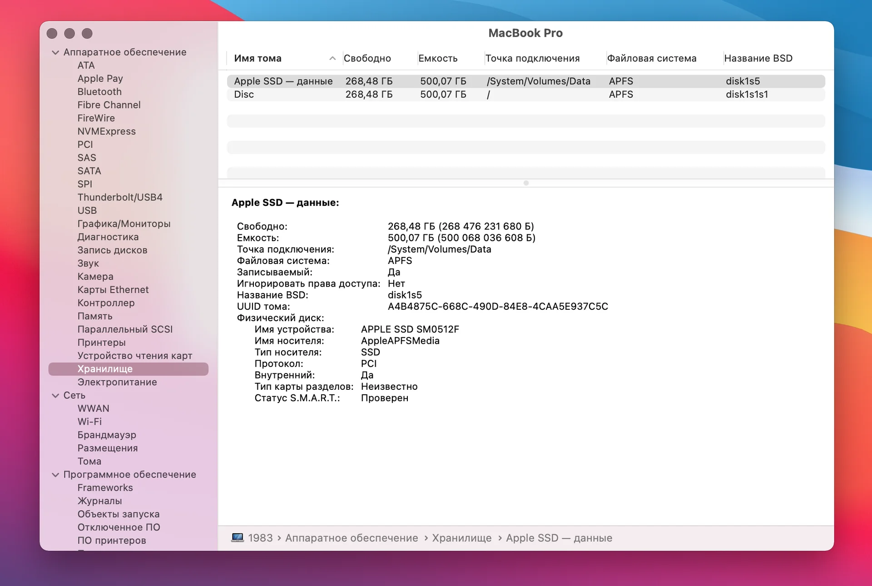Collapse the Программное обеспечение section
872x586 pixels.
(55, 475)
